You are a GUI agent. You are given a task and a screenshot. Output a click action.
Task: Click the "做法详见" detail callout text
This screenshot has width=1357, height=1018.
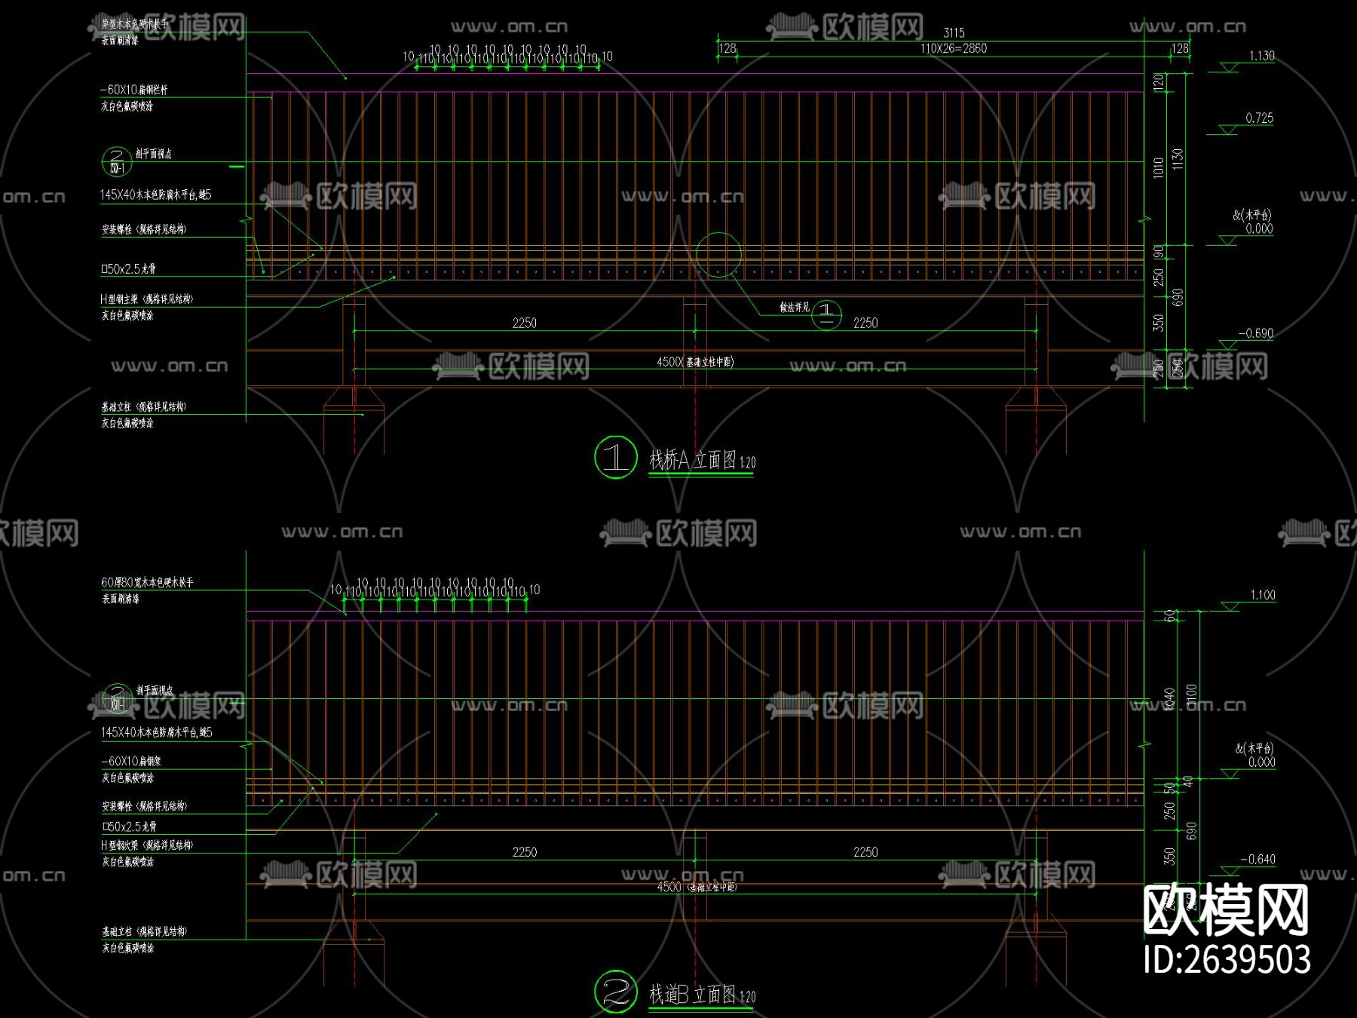coord(795,307)
